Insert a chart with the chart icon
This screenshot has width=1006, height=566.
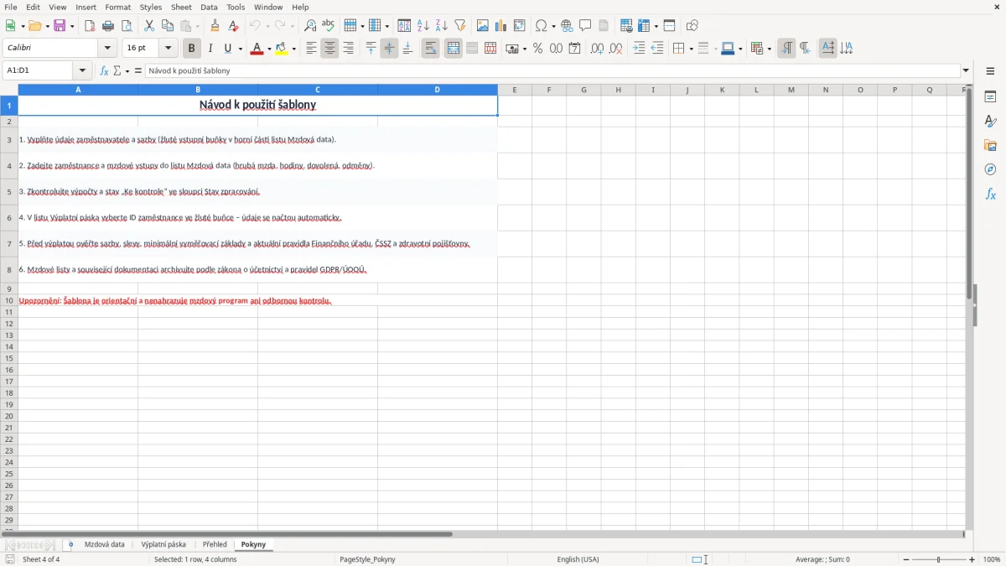[501, 26]
